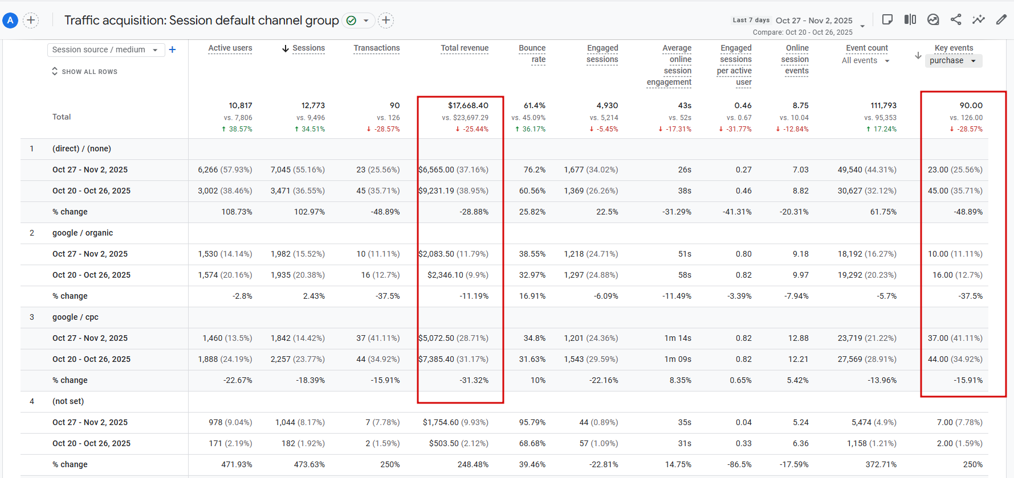The width and height of the screenshot is (1014, 478).
Task: Click direct active users cell '6,266 (57.93%)'
Action: tap(225, 170)
